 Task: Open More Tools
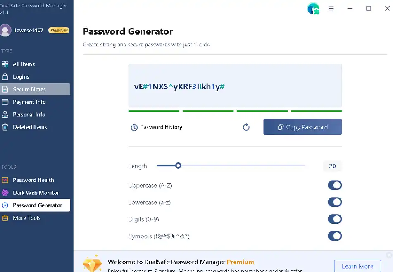(26, 218)
